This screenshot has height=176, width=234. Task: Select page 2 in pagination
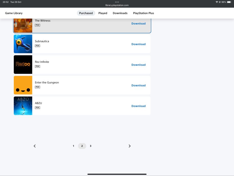pyautogui.click(x=82, y=146)
